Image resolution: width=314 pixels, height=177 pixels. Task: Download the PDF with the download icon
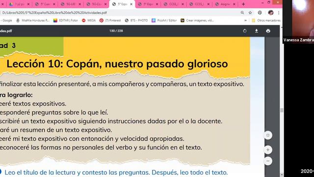(256, 31)
